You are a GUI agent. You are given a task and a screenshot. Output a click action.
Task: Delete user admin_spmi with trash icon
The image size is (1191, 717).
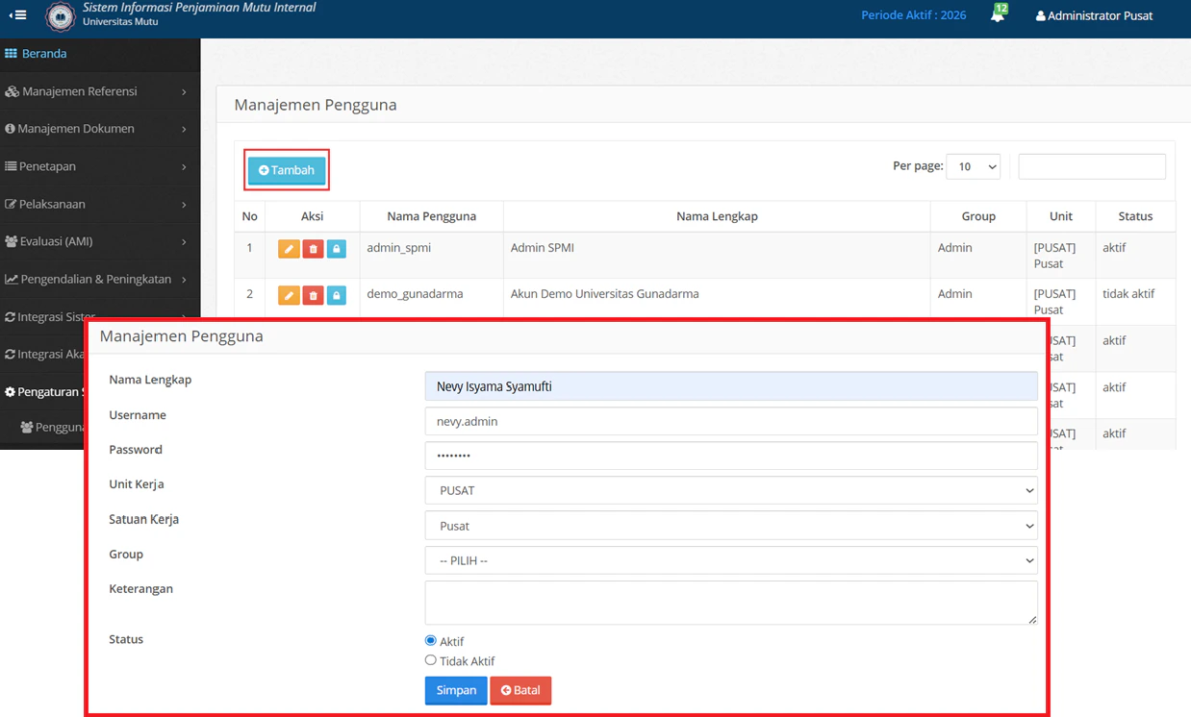point(313,249)
